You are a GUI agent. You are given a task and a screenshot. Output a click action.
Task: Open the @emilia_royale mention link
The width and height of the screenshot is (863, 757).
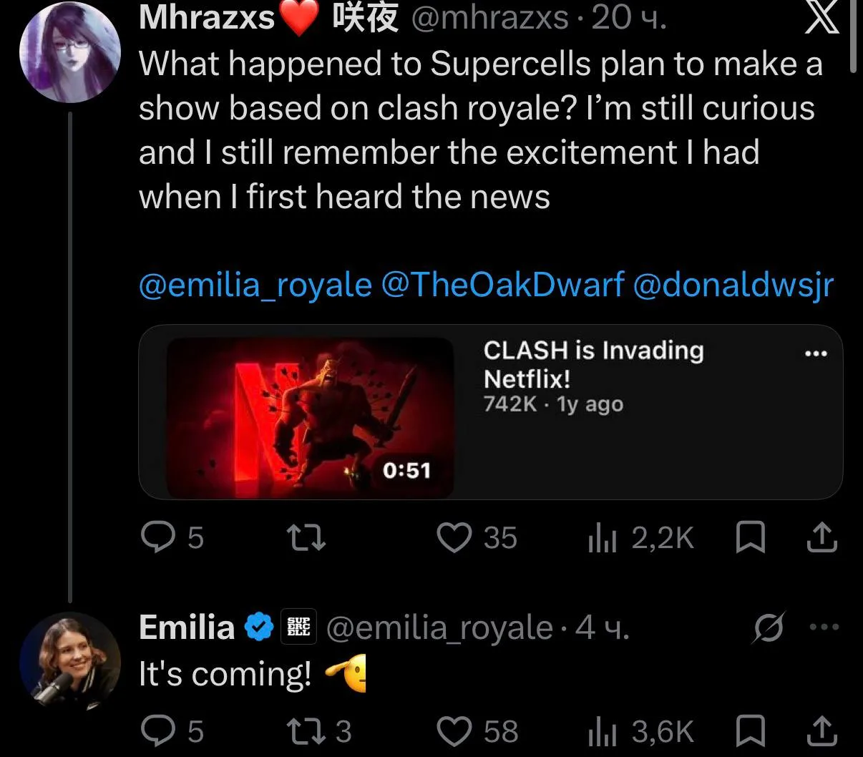coord(255,285)
